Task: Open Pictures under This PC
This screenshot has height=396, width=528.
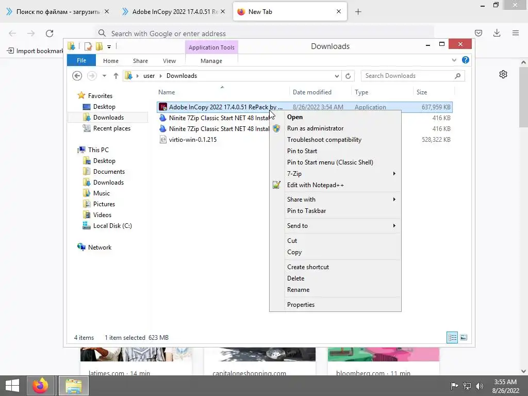Action: point(104,204)
